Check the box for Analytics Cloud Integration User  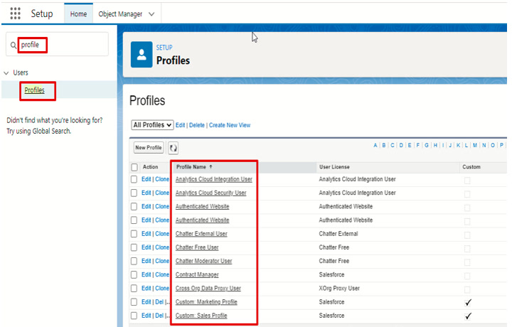point(134,180)
